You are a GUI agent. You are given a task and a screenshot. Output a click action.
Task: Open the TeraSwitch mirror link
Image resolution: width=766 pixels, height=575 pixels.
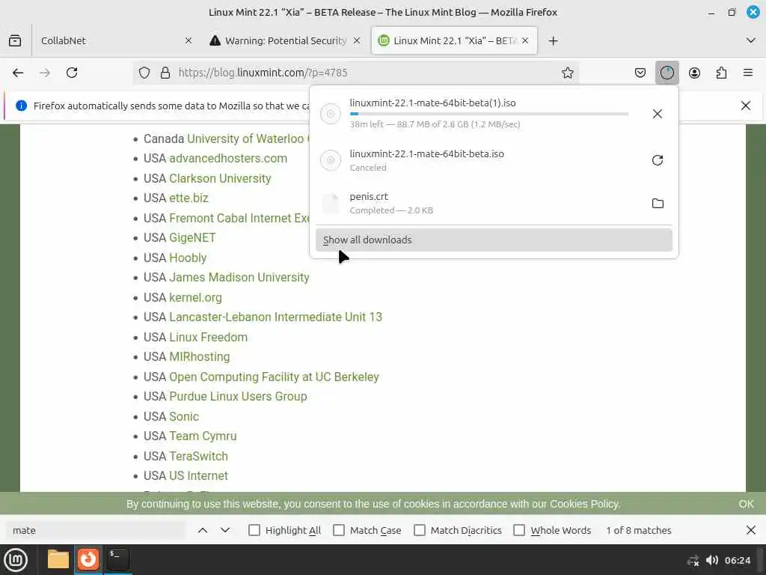tap(198, 456)
